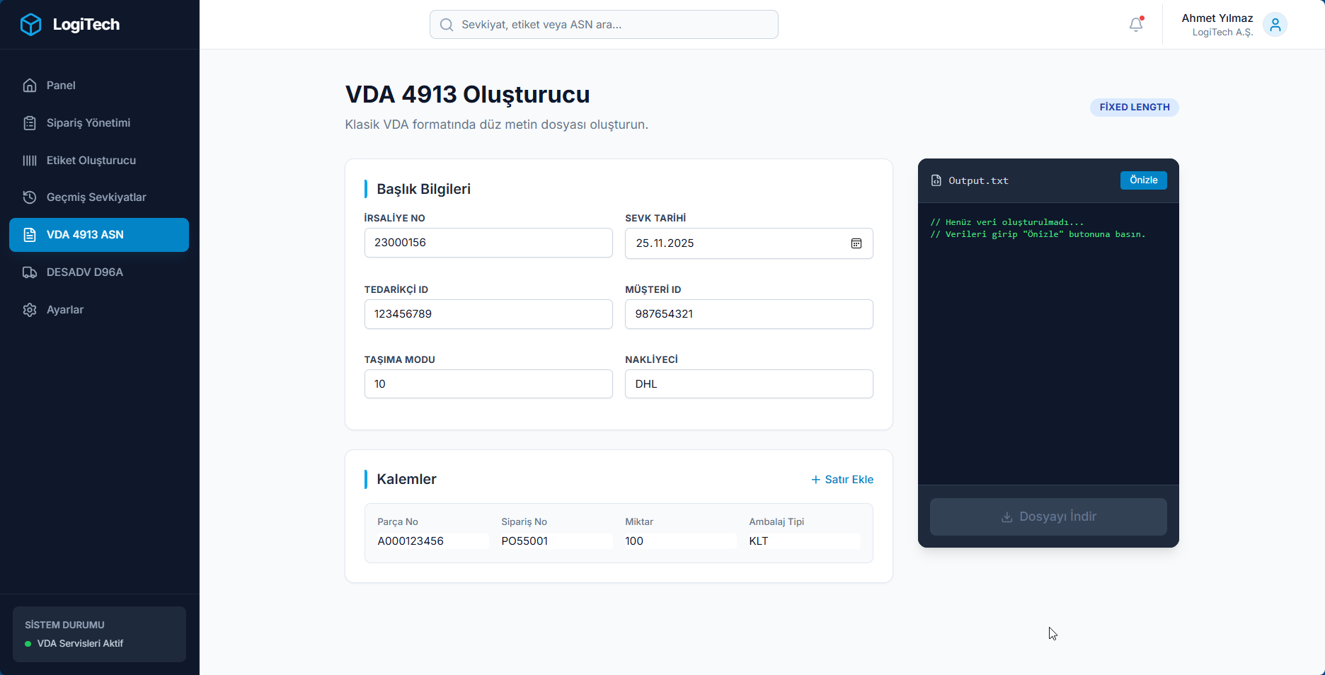This screenshot has width=1325, height=675.
Task: Select the VDA 4913 ASN menu item
Action: 99,235
